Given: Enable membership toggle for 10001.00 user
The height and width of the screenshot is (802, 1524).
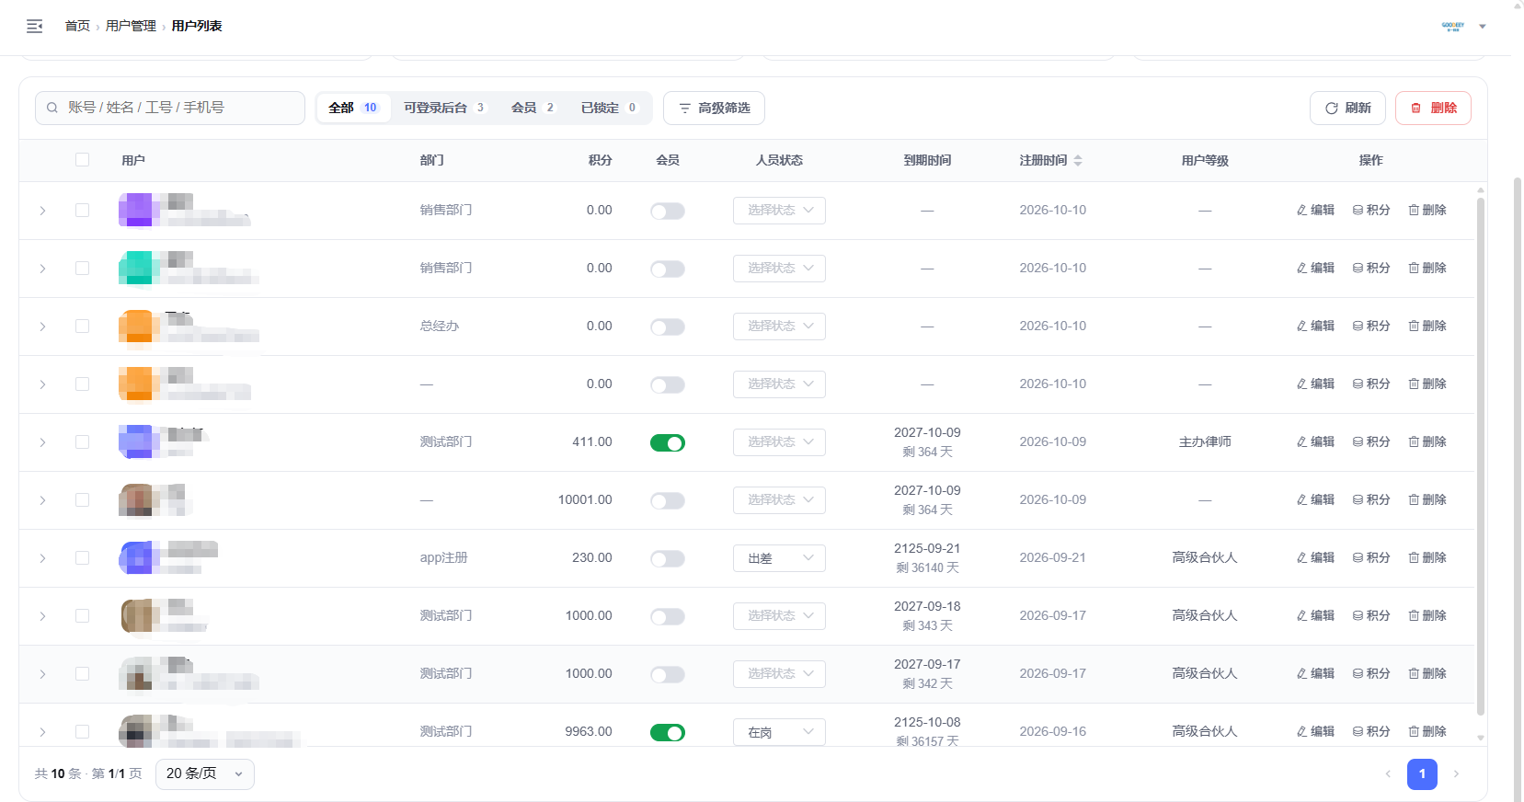Looking at the screenshot, I should pyautogui.click(x=668, y=500).
